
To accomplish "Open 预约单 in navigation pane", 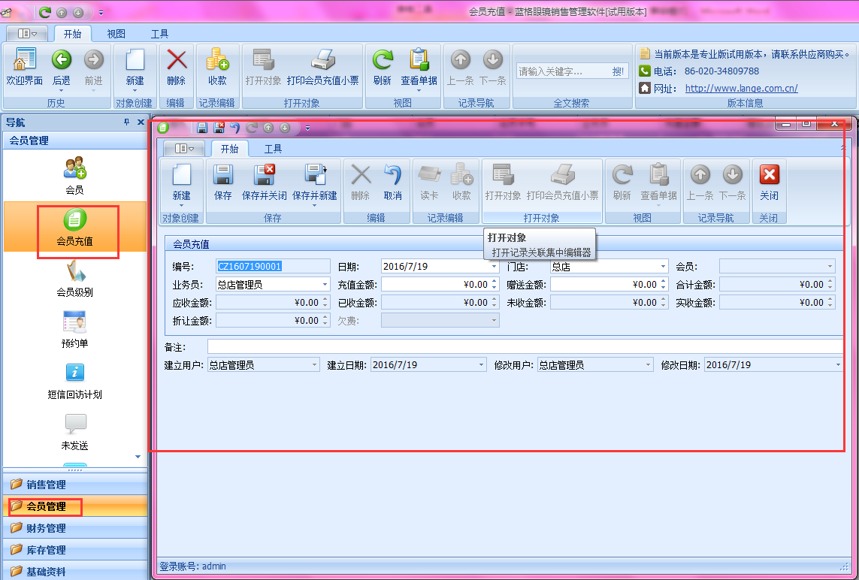I will tap(74, 329).
